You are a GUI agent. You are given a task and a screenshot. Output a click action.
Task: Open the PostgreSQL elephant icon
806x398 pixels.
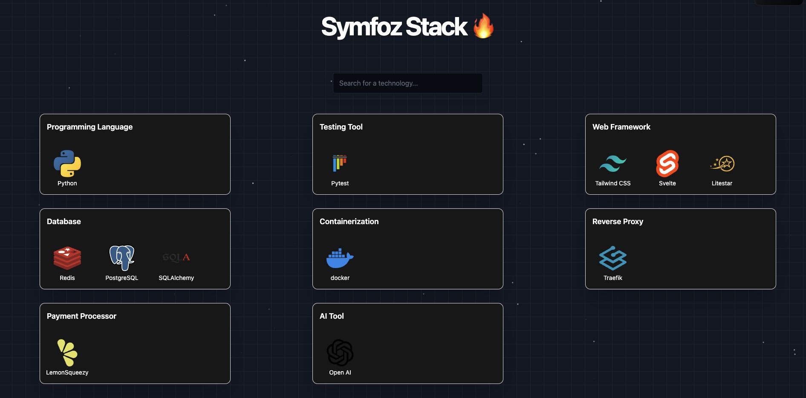(122, 258)
